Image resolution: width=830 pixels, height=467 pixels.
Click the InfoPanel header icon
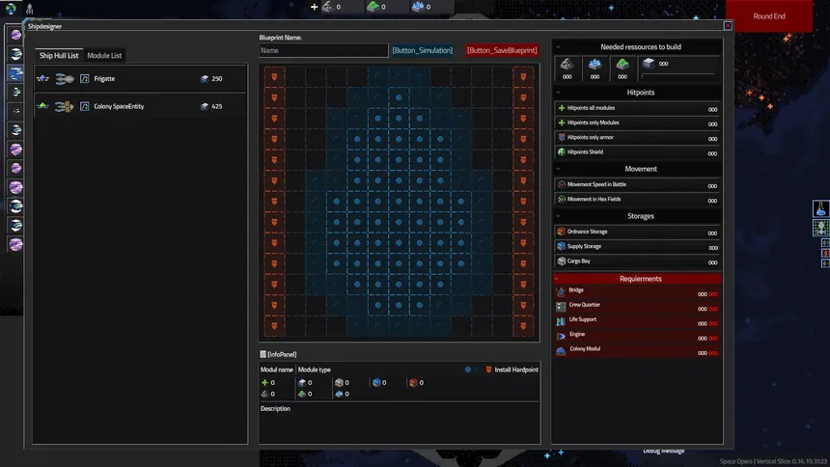(263, 354)
